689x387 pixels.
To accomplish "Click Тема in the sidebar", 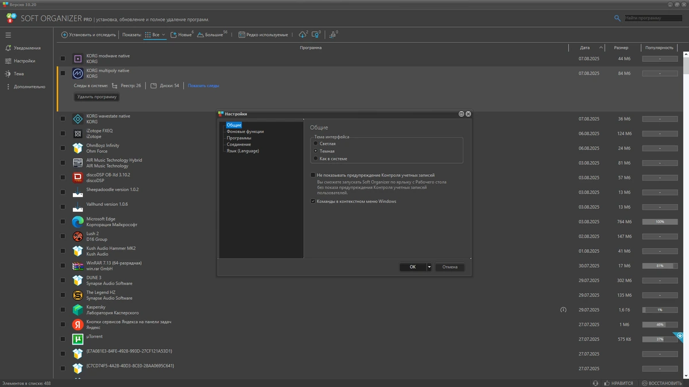I will click(x=15, y=74).
